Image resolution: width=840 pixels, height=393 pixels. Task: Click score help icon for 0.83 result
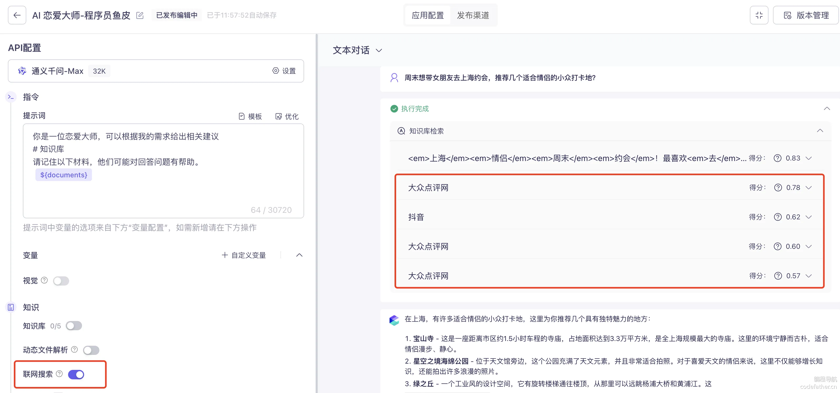tap(777, 158)
